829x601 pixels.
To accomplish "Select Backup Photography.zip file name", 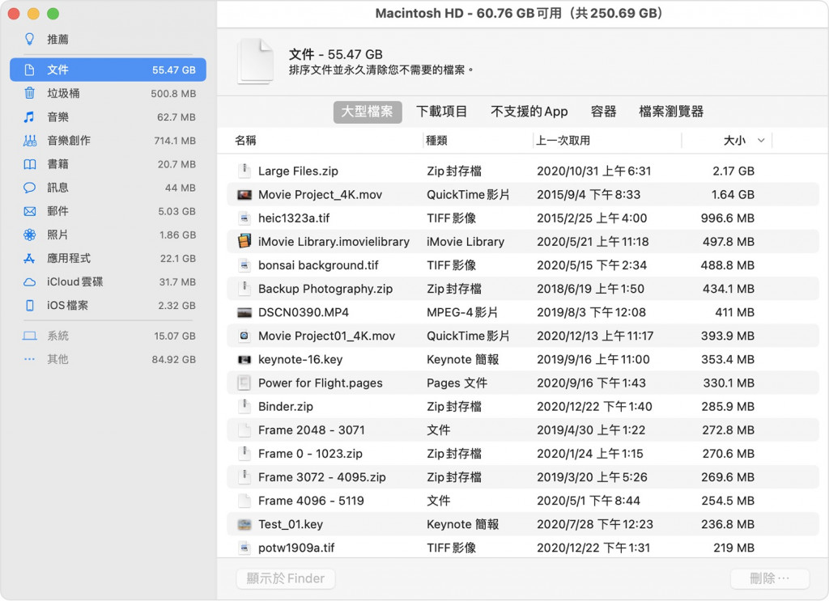I will pos(325,289).
